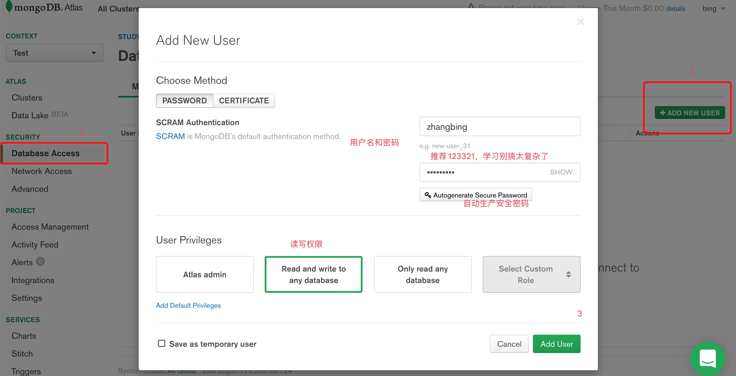Viewport: 736px width, 376px height.
Task: Go to Clusters in sidebar
Action: (x=27, y=98)
